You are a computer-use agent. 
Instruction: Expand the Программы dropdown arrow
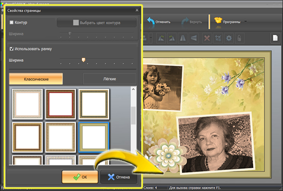[x=245, y=21]
